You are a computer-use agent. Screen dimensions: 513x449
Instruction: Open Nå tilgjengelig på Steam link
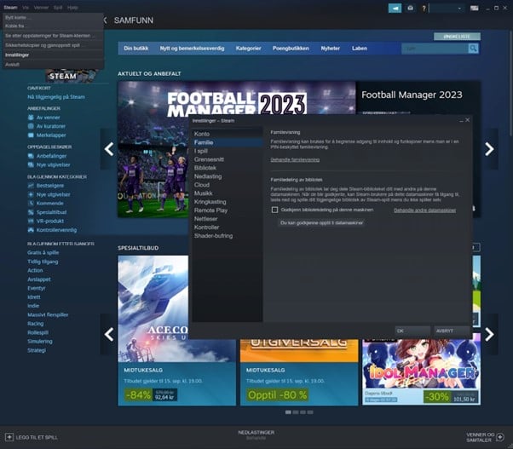click(56, 97)
